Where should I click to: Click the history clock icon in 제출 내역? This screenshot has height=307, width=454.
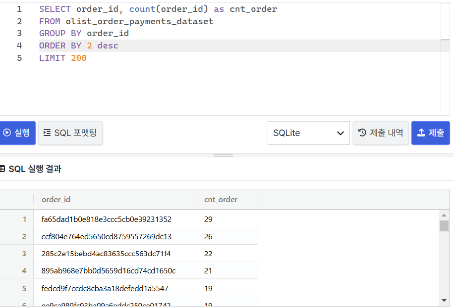(x=361, y=132)
